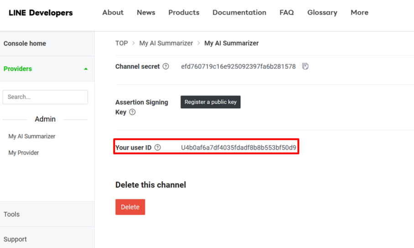Collapse the Providers section arrow

coord(86,69)
